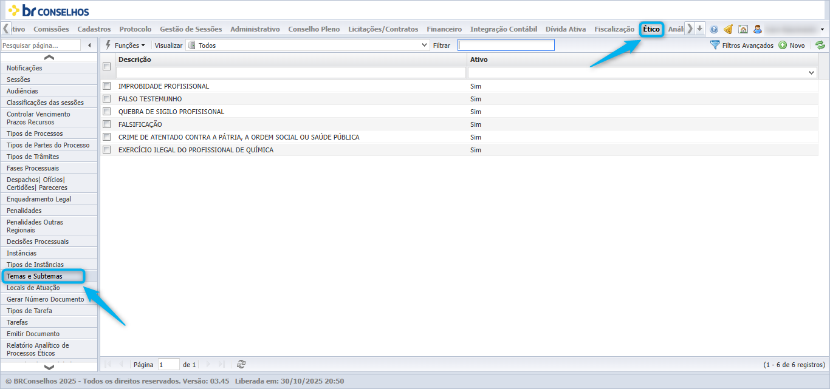The image size is (830, 389).
Task: Reload the grid from the pagination bar
Action: [x=241, y=364]
